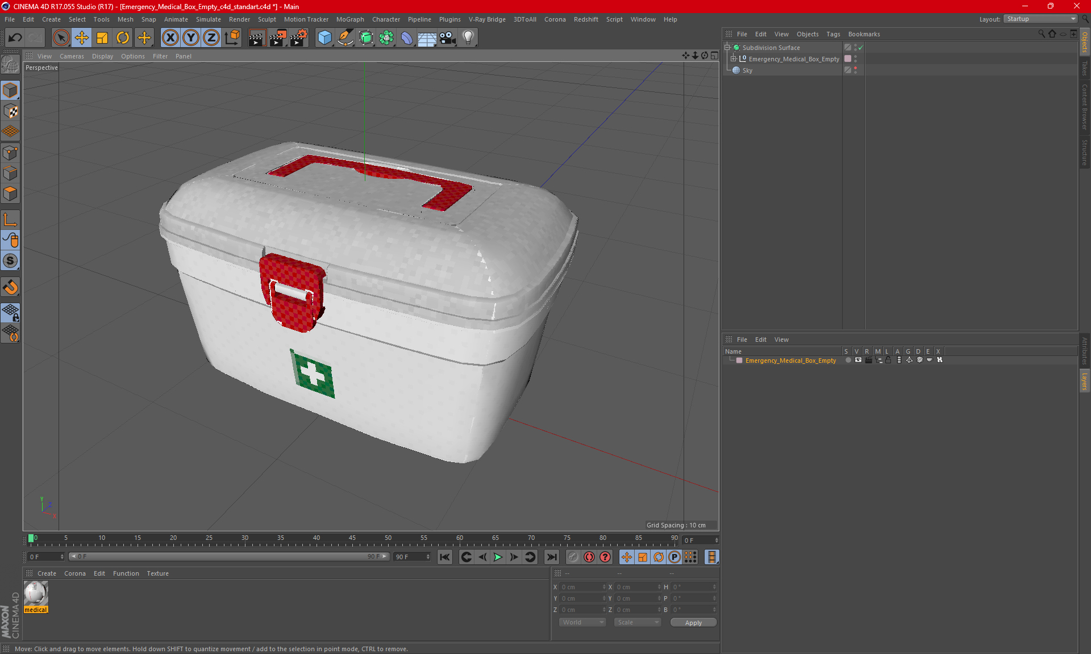Toggle coordinate system icon
The width and height of the screenshot is (1091, 654).
click(232, 38)
